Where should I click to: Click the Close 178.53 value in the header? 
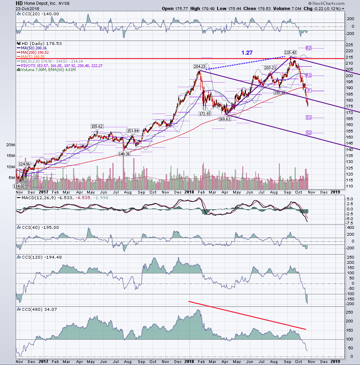click(257, 8)
